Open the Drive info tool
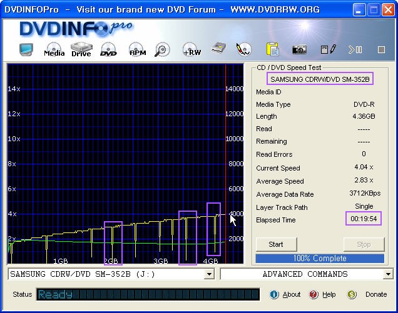This screenshot has height=313, width=398. point(81,49)
